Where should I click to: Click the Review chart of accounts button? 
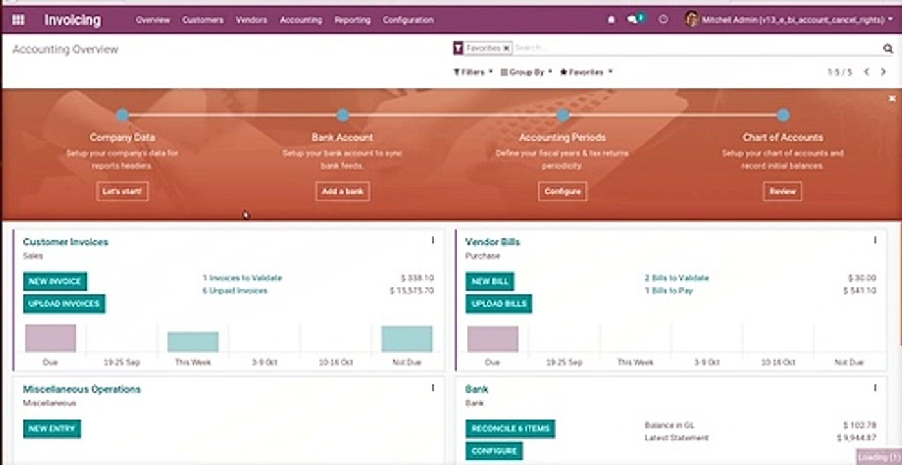(782, 191)
